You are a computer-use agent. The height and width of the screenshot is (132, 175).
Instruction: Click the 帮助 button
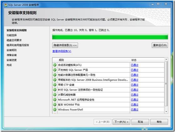coord(159,122)
